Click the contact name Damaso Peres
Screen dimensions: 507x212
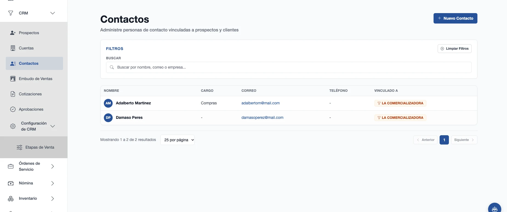coord(129,118)
